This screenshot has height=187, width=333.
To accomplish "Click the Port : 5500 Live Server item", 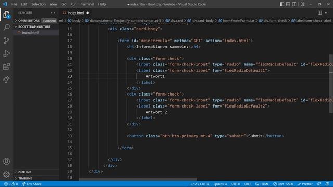I will [283, 184].
